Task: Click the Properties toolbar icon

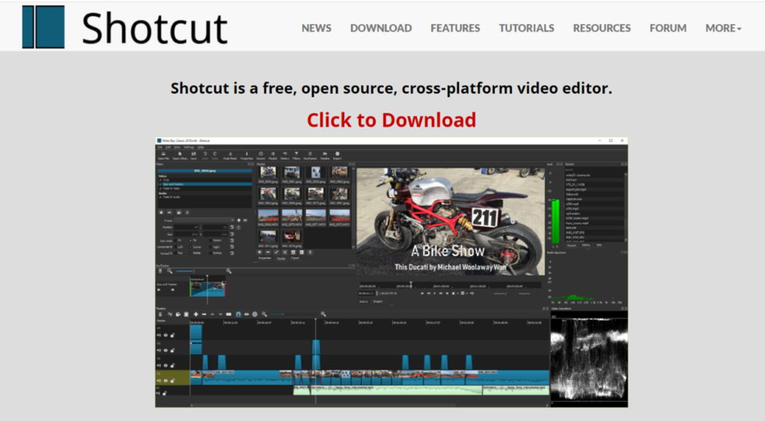Action: coord(247,155)
